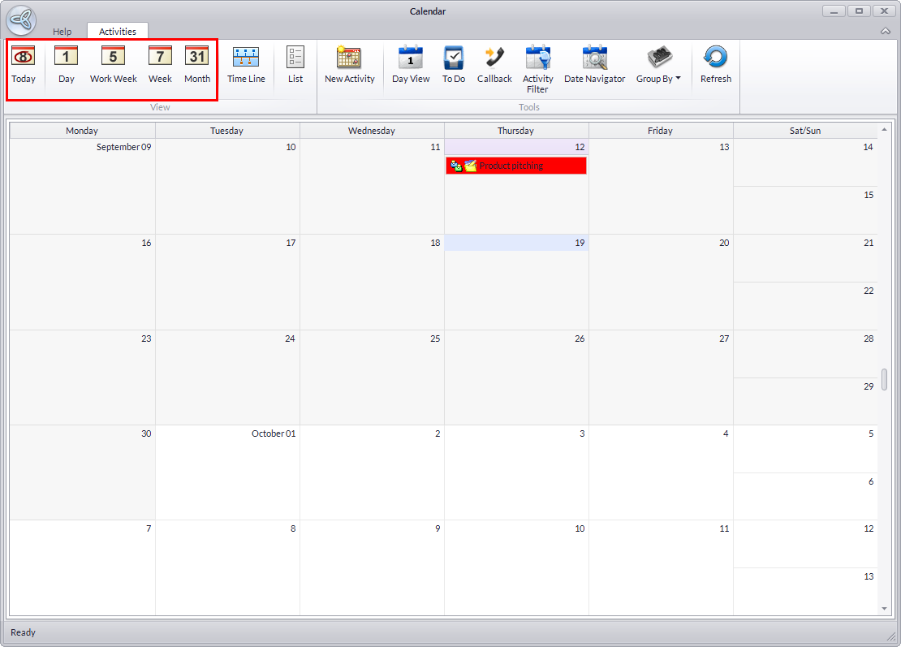The image size is (901, 647).
Task: Collapse the ribbon with chevron
Action: (886, 31)
